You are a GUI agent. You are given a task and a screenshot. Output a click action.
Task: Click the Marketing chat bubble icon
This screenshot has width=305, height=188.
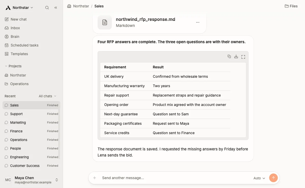pyautogui.click(x=7, y=122)
